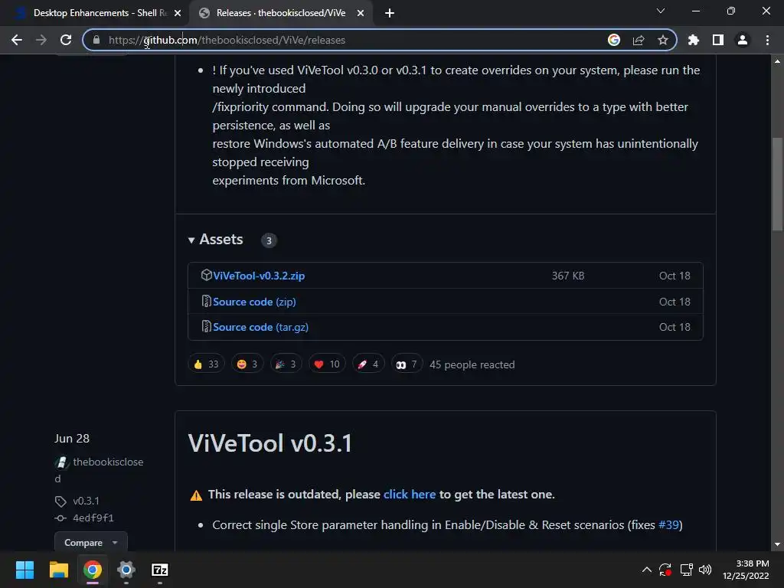Follow the 'click here' latest release link
784x588 pixels.
point(410,495)
